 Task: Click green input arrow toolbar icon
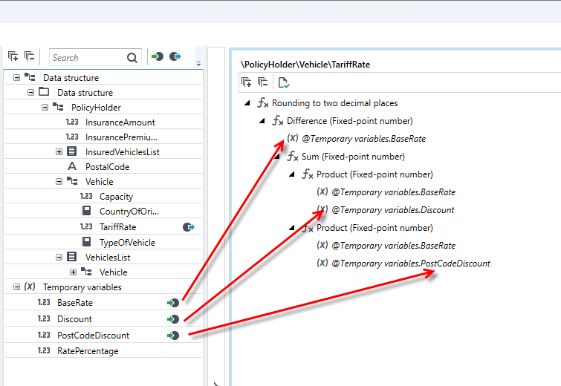158,56
